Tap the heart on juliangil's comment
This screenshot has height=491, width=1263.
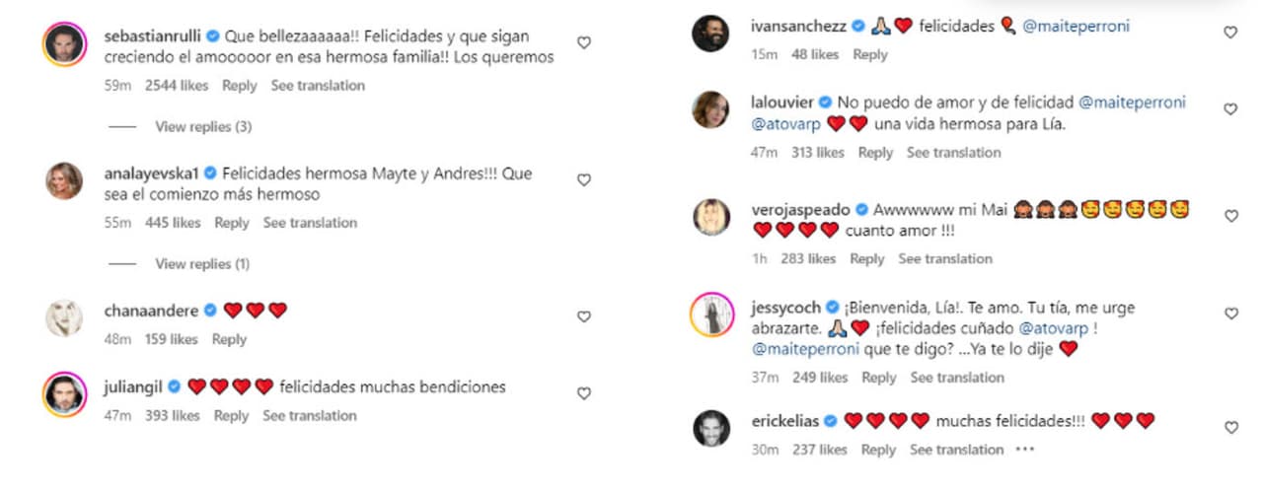pyautogui.click(x=583, y=393)
